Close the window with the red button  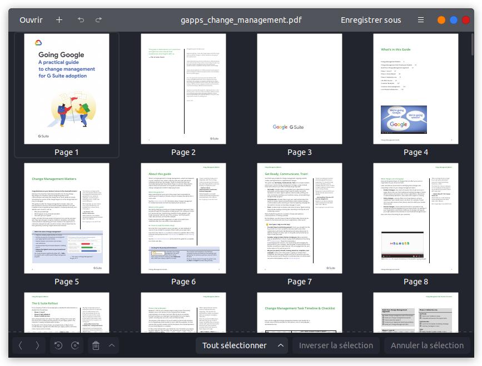click(x=466, y=20)
